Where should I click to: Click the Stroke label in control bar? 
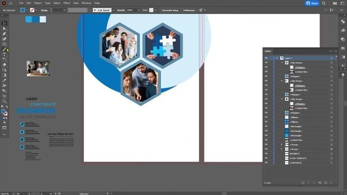(44, 10)
